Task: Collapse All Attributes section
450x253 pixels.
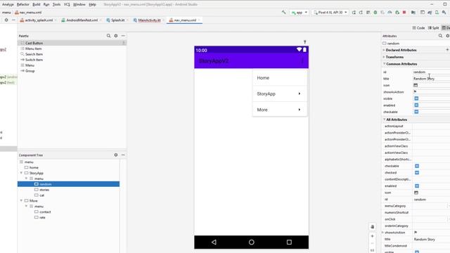Action: point(385,119)
